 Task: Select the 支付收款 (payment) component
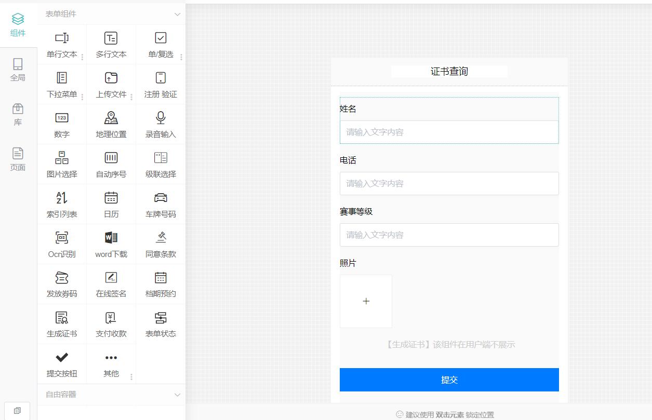point(111,324)
